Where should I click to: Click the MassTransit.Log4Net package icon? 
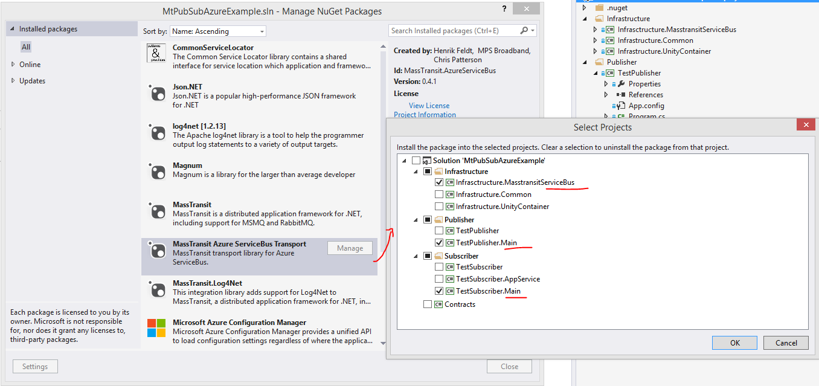coord(156,289)
